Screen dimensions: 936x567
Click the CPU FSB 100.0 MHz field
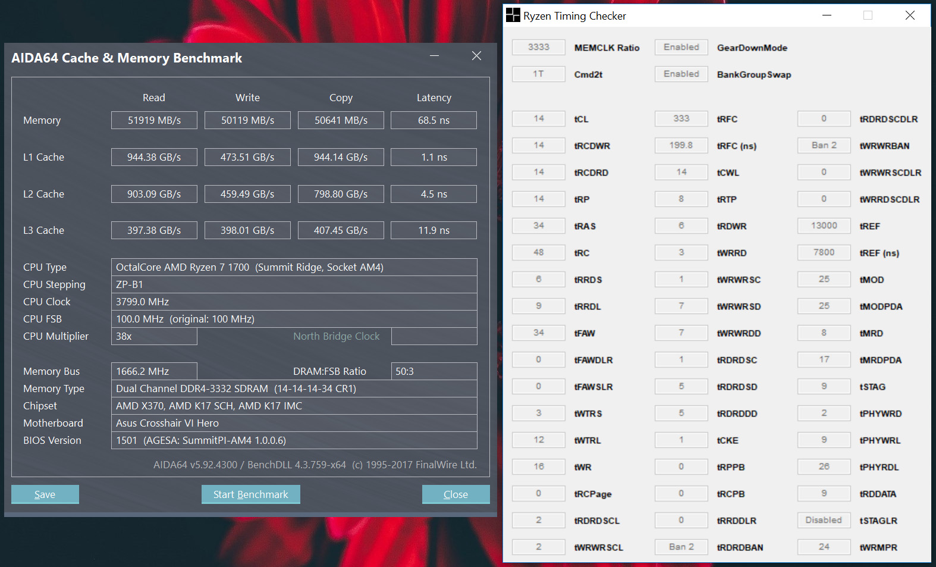[x=294, y=319]
